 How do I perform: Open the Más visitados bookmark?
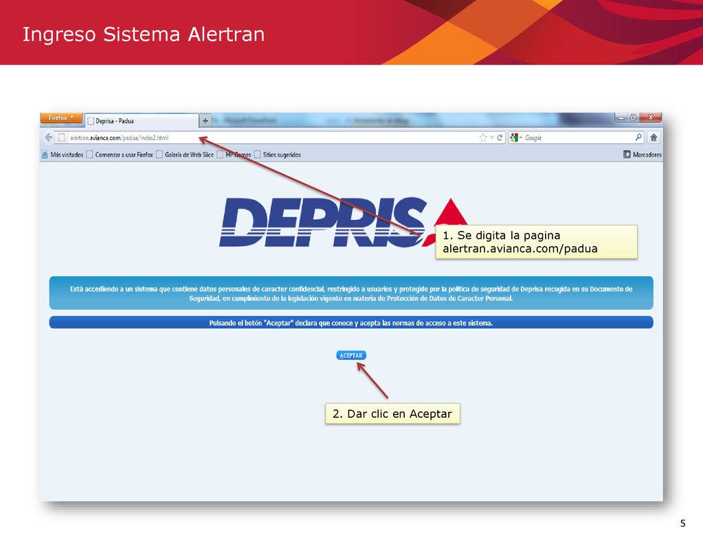[x=63, y=155]
